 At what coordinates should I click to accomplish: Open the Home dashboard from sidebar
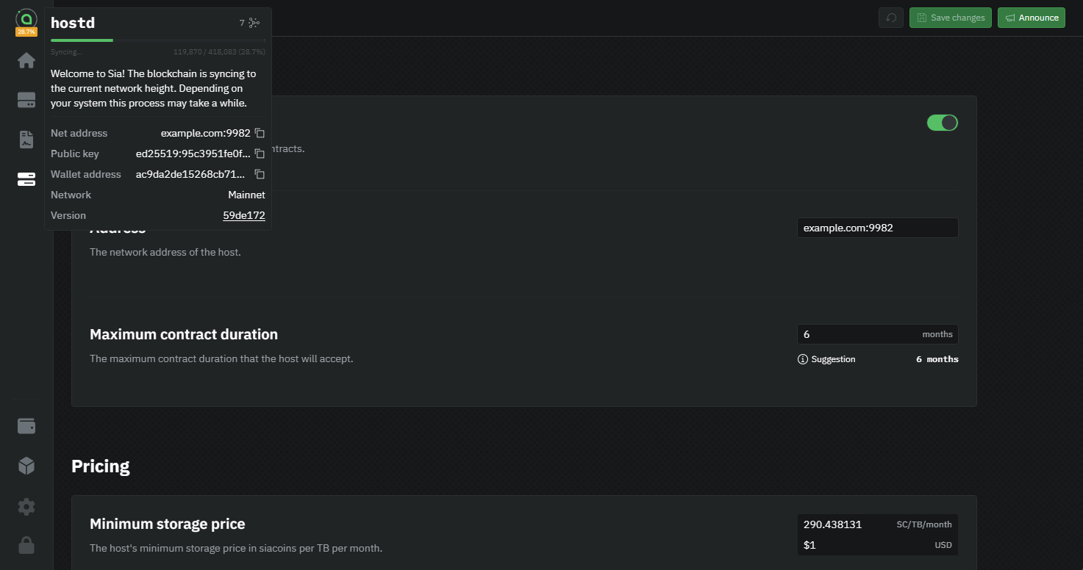26,60
